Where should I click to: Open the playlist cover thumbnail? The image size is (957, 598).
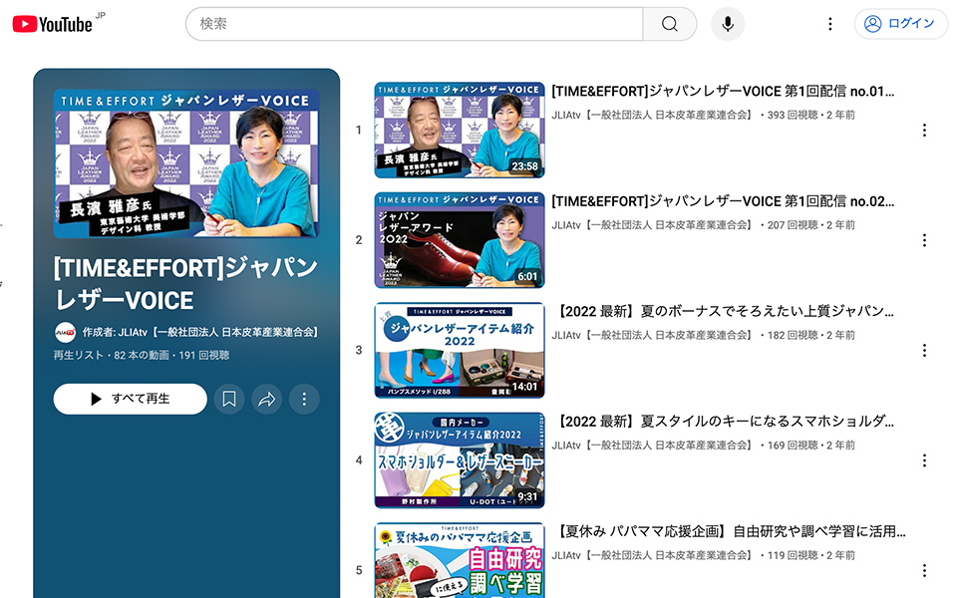pos(186,163)
